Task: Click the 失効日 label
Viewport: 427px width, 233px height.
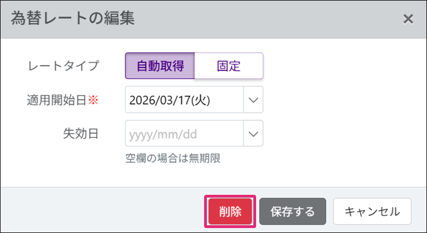Action: point(81,134)
